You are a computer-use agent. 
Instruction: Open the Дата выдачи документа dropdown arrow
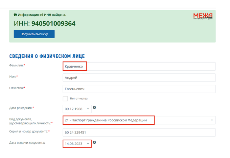pyautogui.click(x=88, y=144)
